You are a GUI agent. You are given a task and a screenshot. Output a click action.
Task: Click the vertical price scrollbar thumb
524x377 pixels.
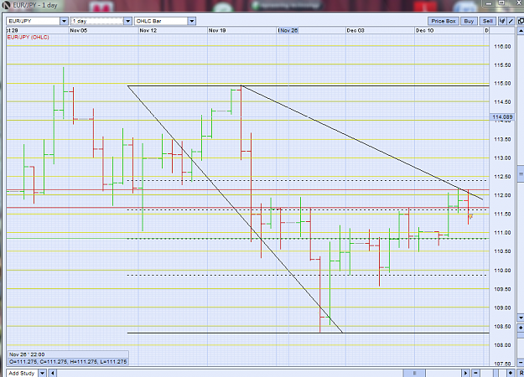(x=521, y=173)
